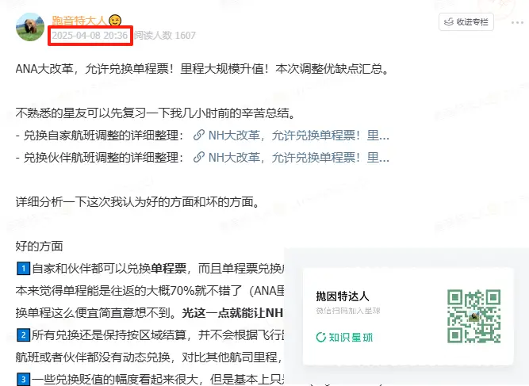Click the post title line starting ANA大改革

pyautogui.click(x=202, y=69)
